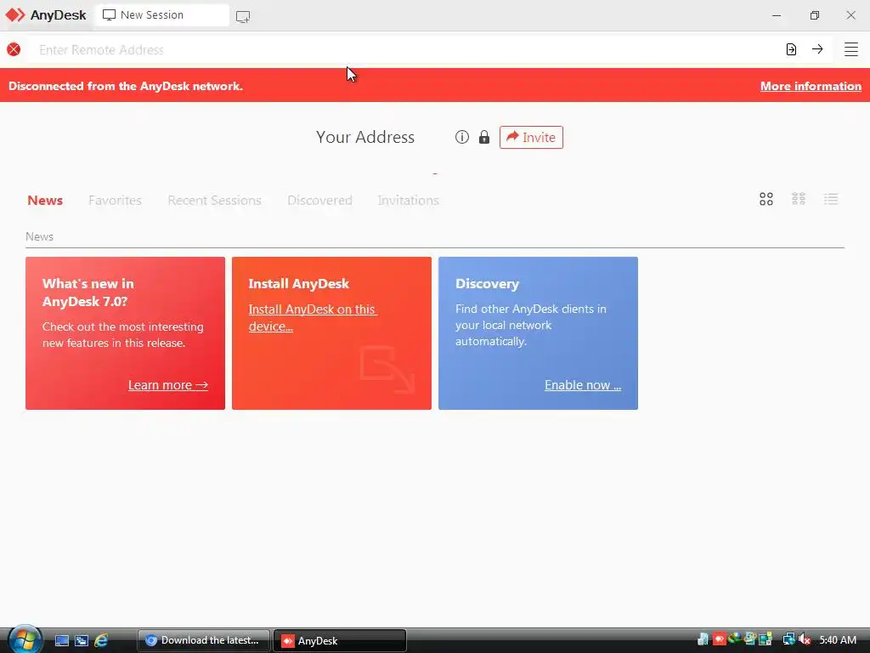Click the Disconnected from the AnyDesk network message
Image resolution: width=870 pixels, height=653 pixels.
[x=126, y=86]
